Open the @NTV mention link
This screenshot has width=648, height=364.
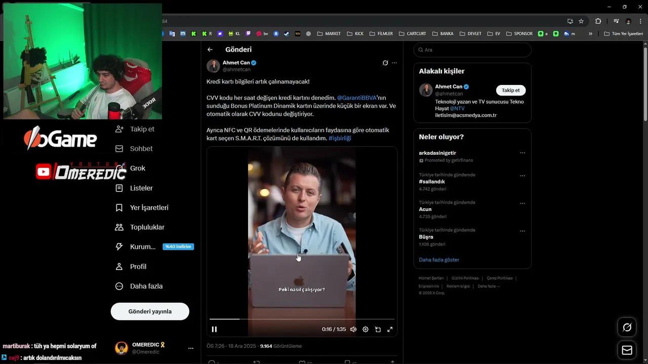tap(457, 108)
